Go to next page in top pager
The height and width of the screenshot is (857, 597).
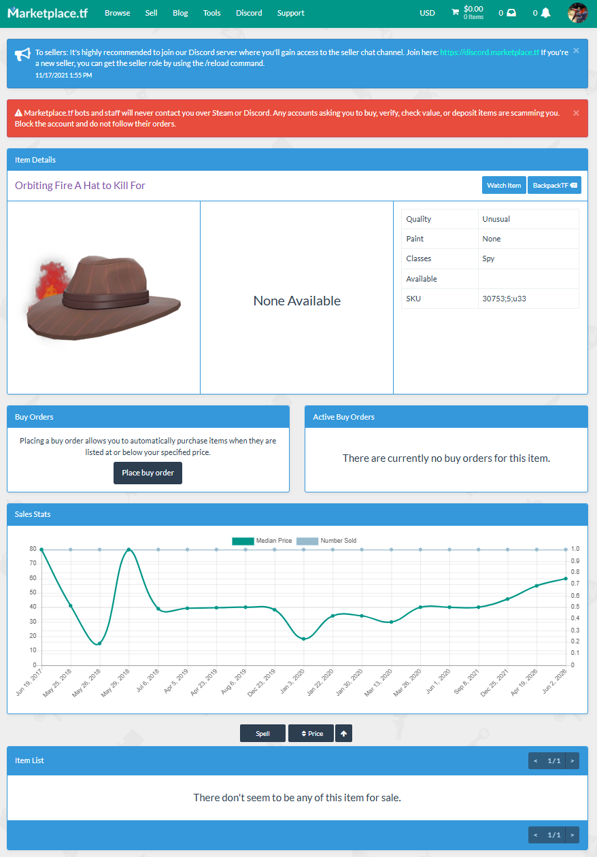coord(572,760)
